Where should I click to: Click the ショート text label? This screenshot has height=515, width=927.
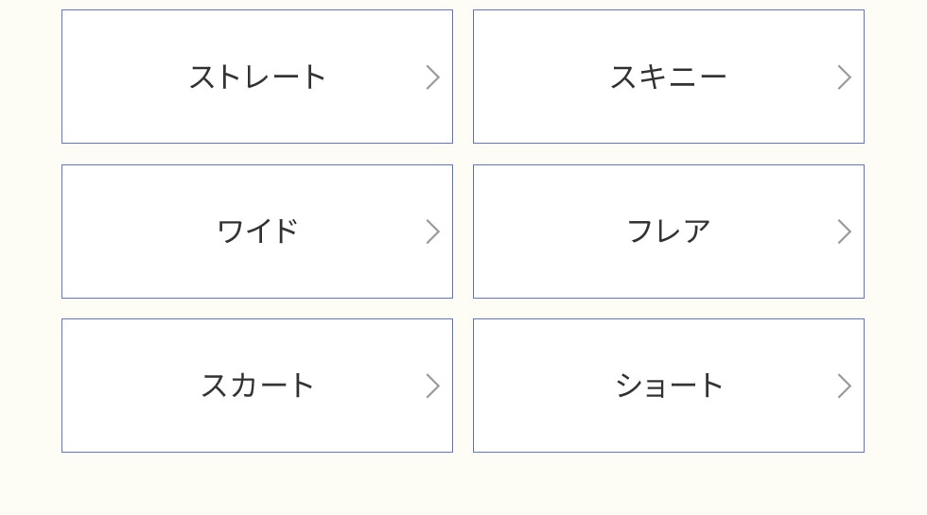click(x=668, y=385)
